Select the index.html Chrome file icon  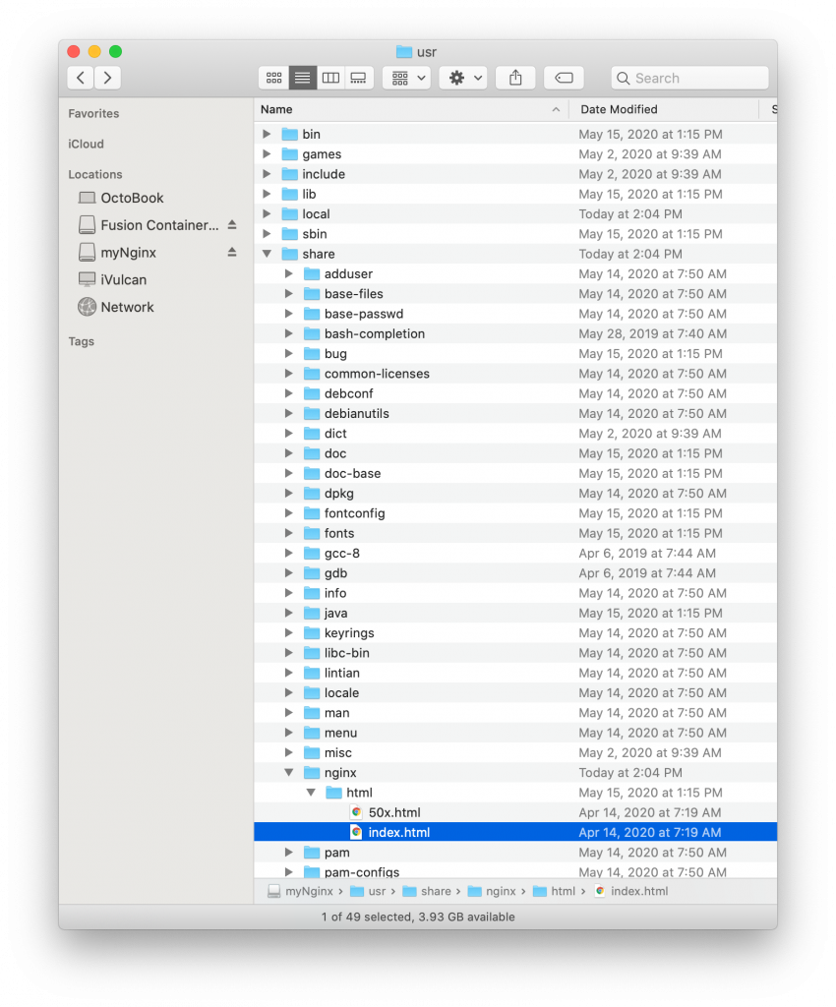(x=356, y=832)
